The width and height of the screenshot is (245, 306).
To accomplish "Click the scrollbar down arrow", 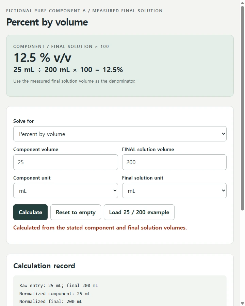I will (242, 304).
